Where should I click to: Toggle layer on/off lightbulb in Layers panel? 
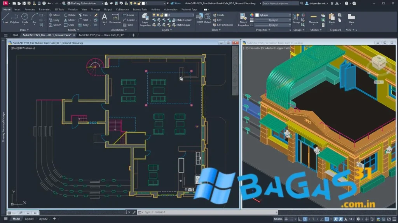click(154, 15)
